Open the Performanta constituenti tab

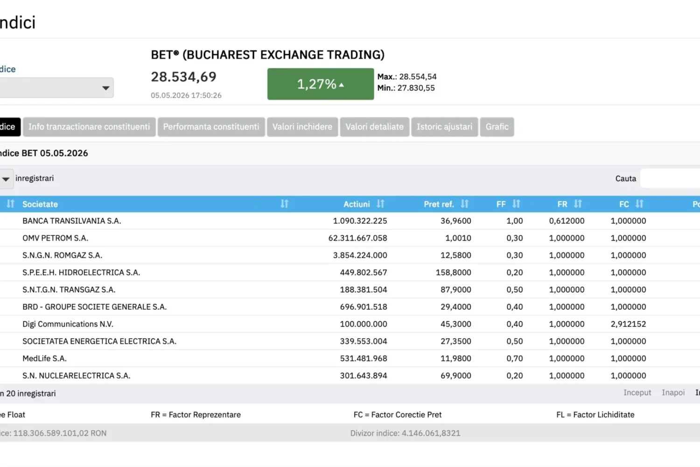tap(211, 127)
